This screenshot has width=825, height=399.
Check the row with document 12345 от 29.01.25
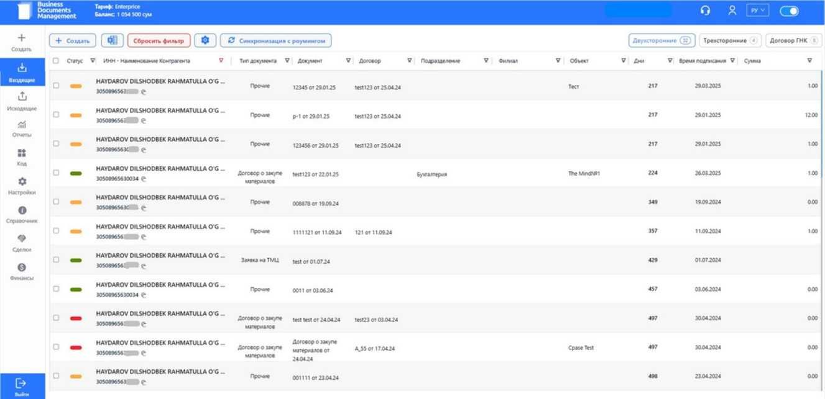click(x=56, y=86)
